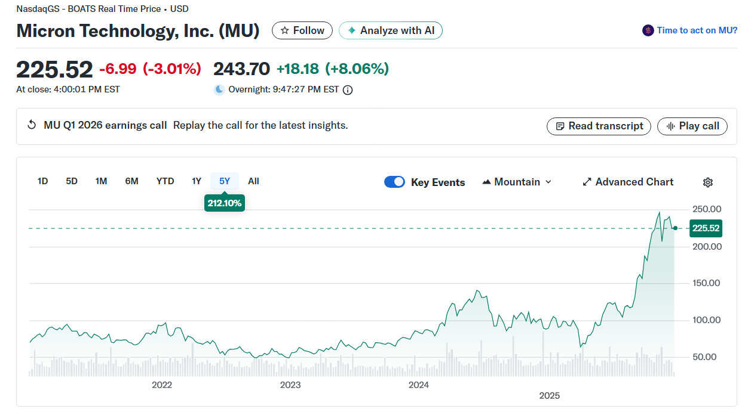Click the 2025 label on the time axis
The height and width of the screenshot is (409, 748).
click(x=549, y=395)
